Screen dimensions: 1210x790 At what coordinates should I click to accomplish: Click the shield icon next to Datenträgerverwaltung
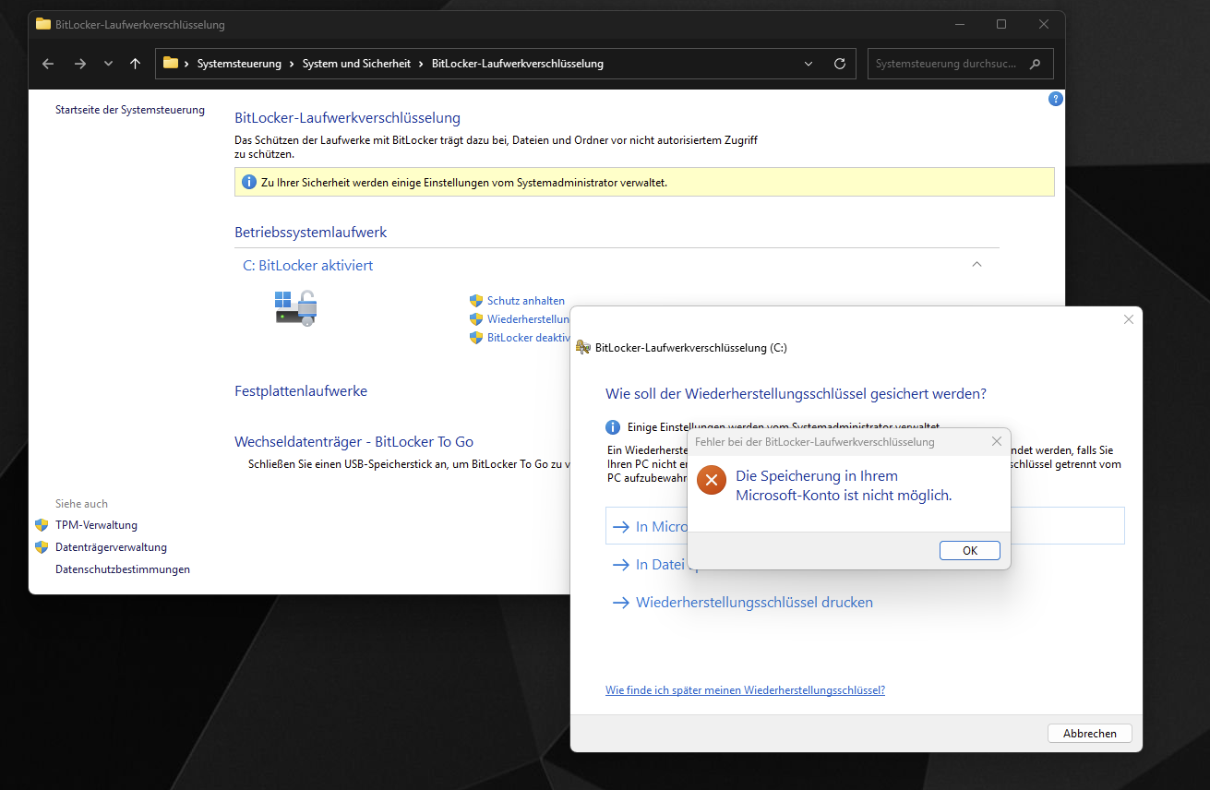42,547
